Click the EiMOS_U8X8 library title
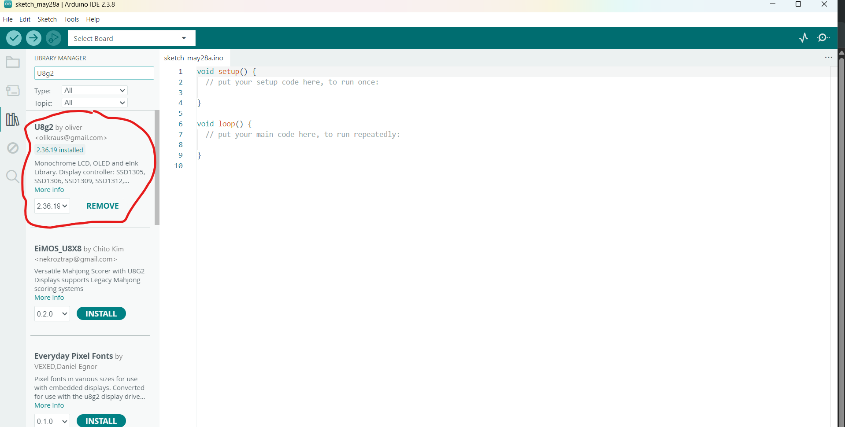Viewport: 845px width, 427px height. pyautogui.click(x=58, y=248)
